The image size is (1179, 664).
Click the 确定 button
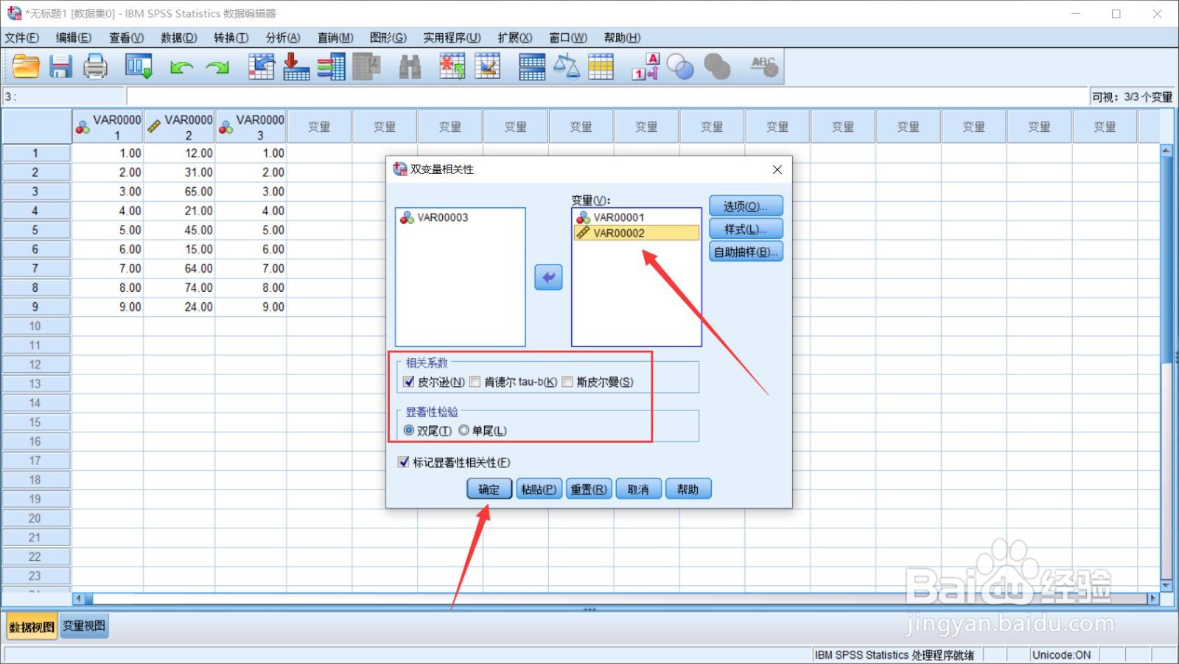[489, 489]
